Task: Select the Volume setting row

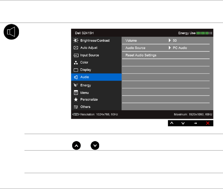Action: [166, 41]
